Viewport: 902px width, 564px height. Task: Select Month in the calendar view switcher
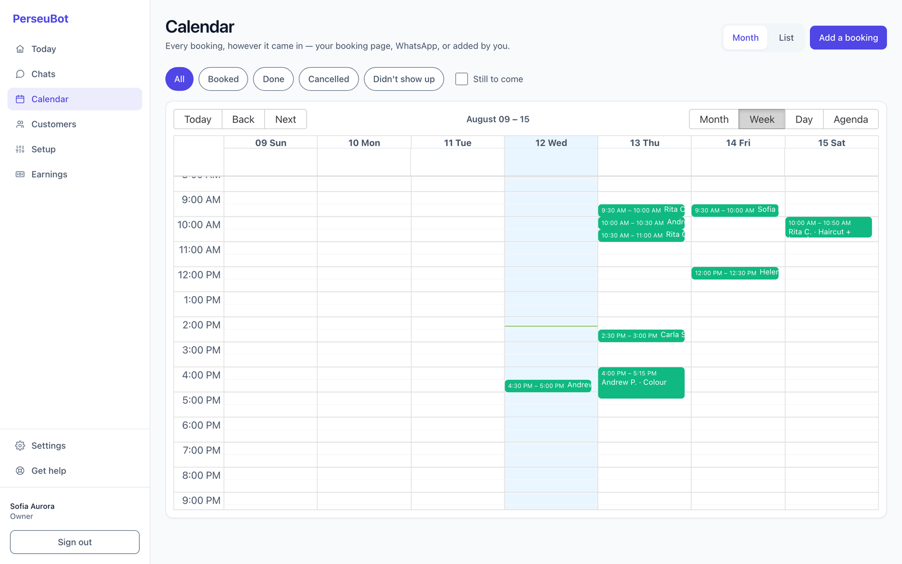tap(714, 120)
